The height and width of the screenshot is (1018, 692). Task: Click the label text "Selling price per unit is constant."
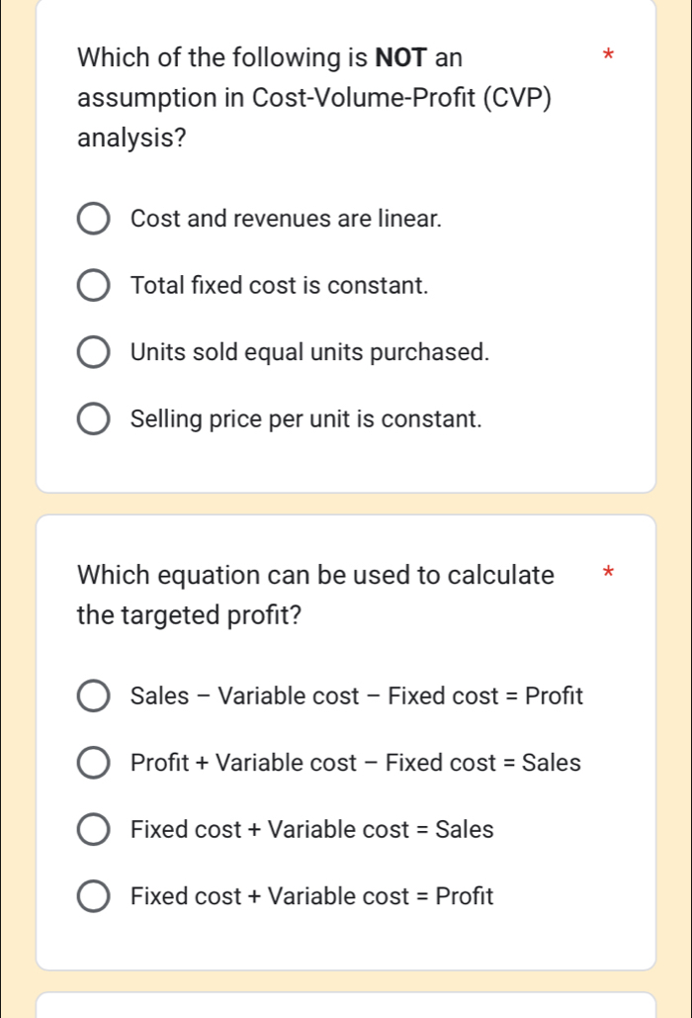coord(306,419)
